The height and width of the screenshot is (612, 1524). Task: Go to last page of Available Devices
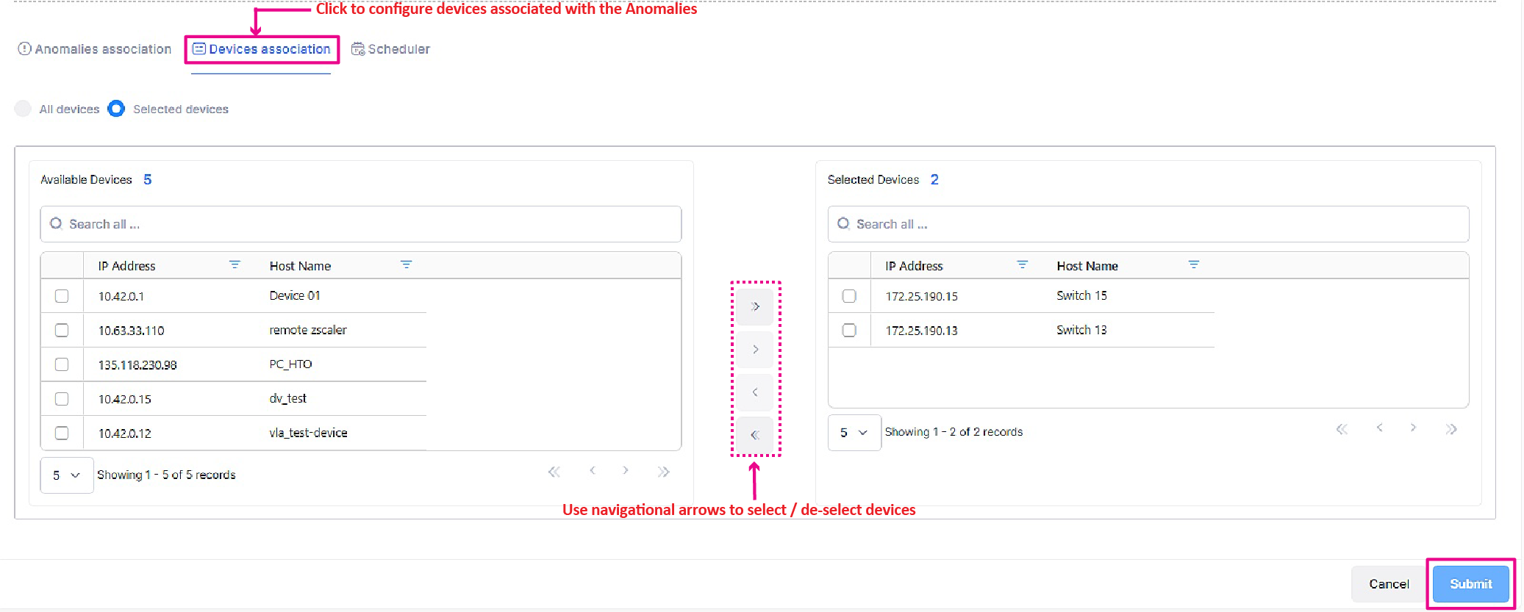(x=663, y=472)
